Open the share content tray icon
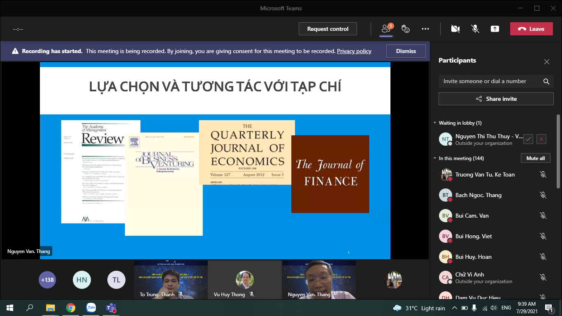Viewport: 562px width, 316px height. pos(495,29)
